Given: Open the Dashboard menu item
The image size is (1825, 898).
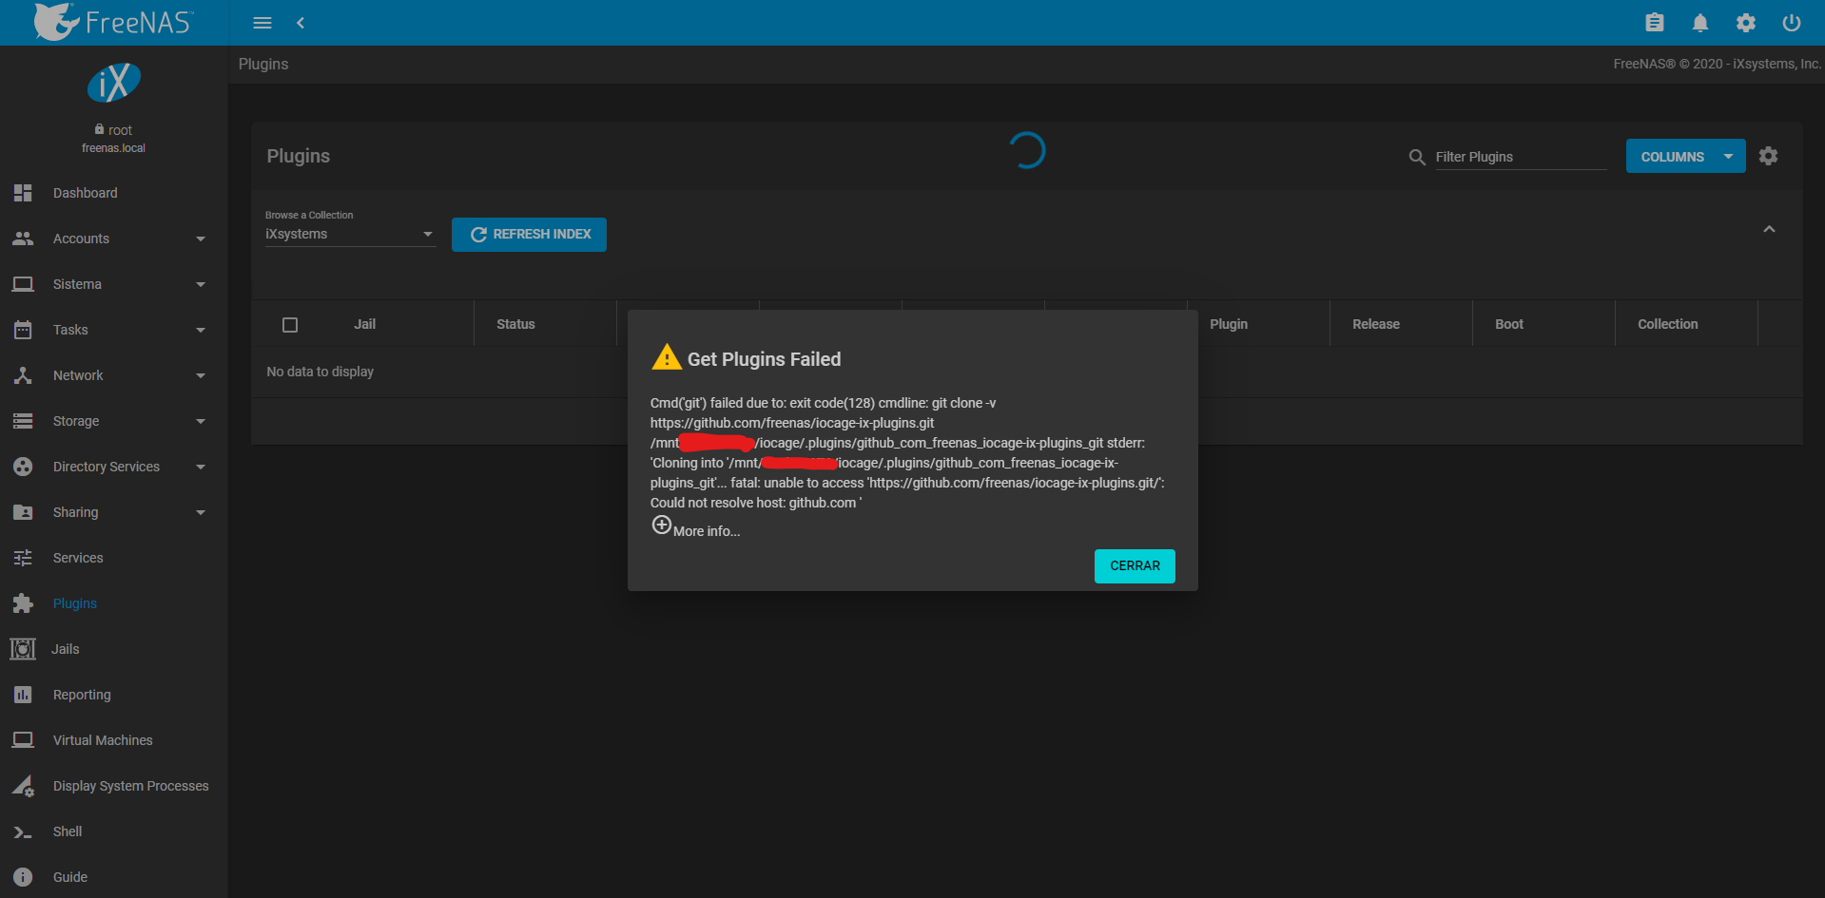Looking at the screenshot, I should [114, 193].
